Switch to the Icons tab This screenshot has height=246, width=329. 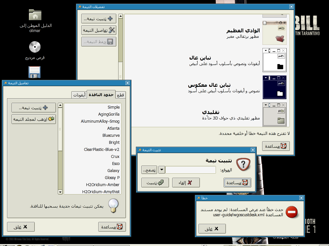pyautogui.click(x=79, y=95)
